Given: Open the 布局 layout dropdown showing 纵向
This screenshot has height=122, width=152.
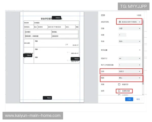Looking at the screenshot, I should tap(129, 41).
